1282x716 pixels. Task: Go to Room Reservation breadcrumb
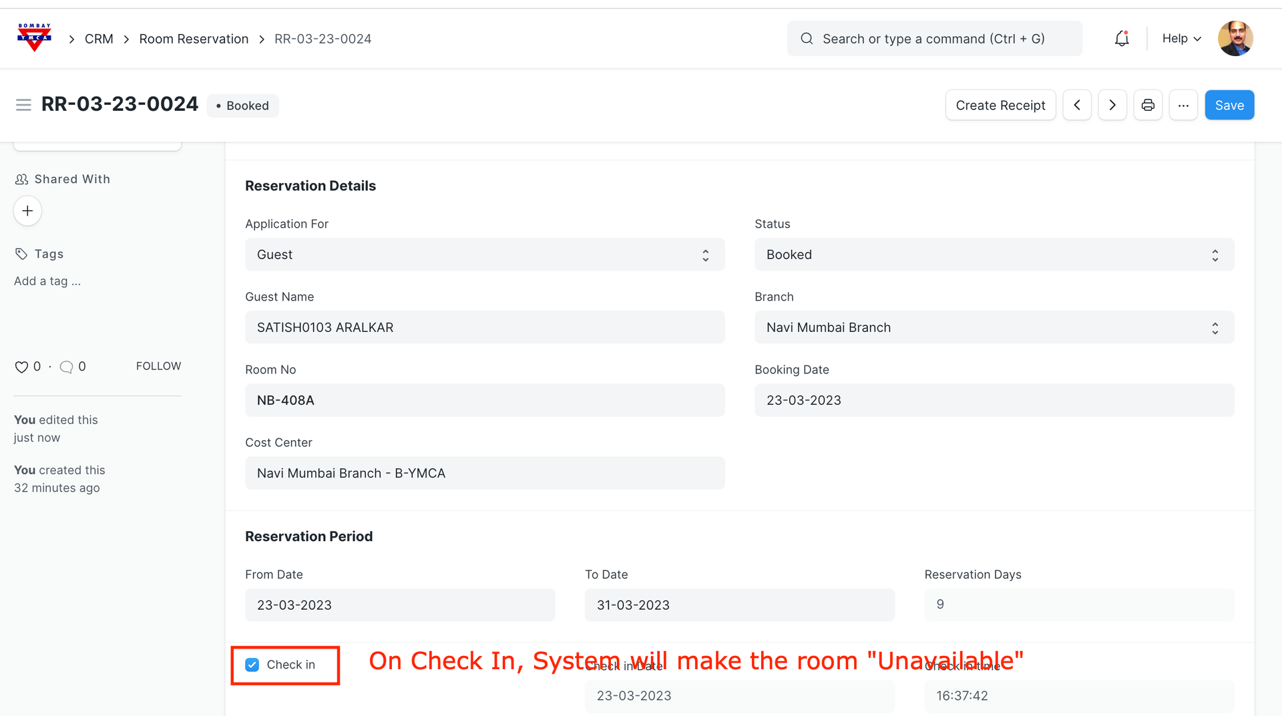tap(194, 39)
